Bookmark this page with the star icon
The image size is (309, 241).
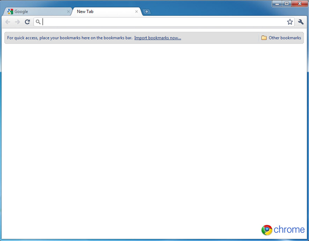click(290, 22)
